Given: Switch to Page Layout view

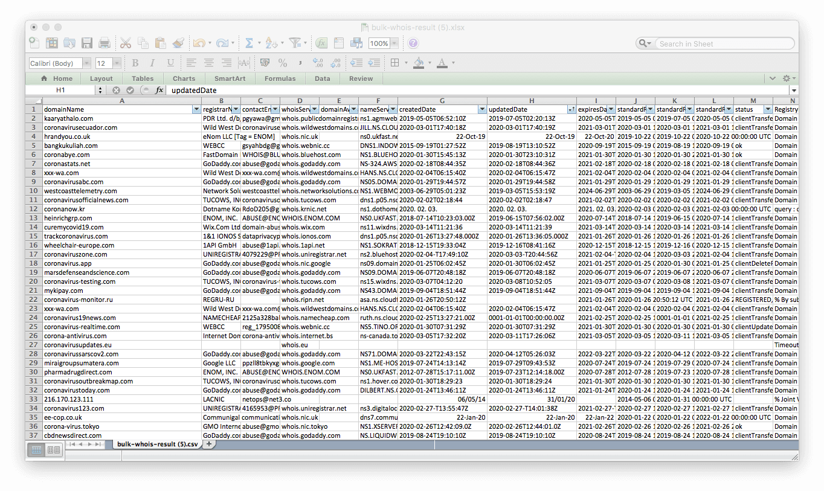Looking at the screenshot, I should coord(54,450).
